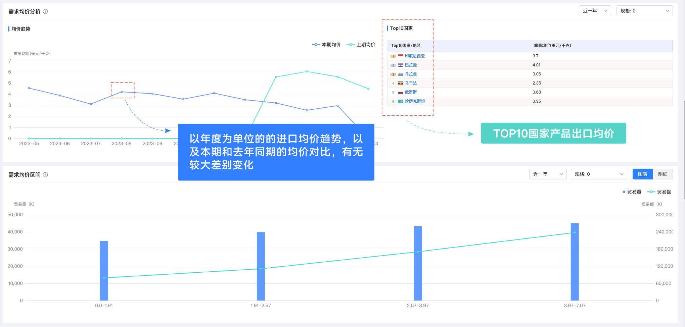The image size is (685, 327).
Task: Open the 近一年 dropdown in 需求均价区间 section
Action: click(547, 174)
